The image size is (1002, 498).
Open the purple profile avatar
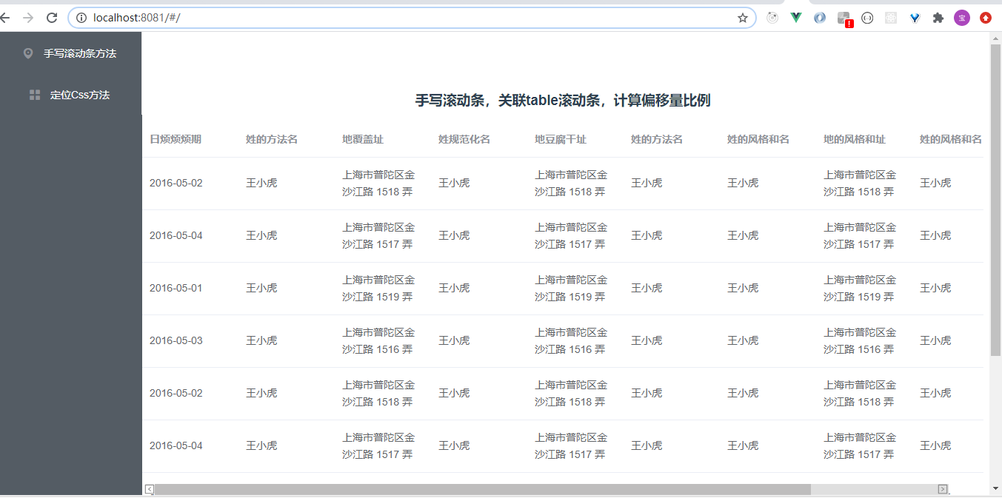tap(961, 17)
